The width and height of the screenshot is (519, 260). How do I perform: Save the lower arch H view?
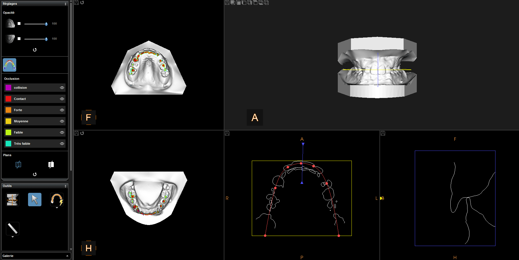76,133
